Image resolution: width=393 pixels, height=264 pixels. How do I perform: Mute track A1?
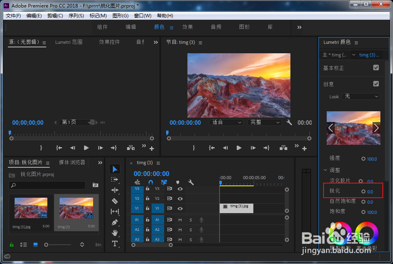180,220
